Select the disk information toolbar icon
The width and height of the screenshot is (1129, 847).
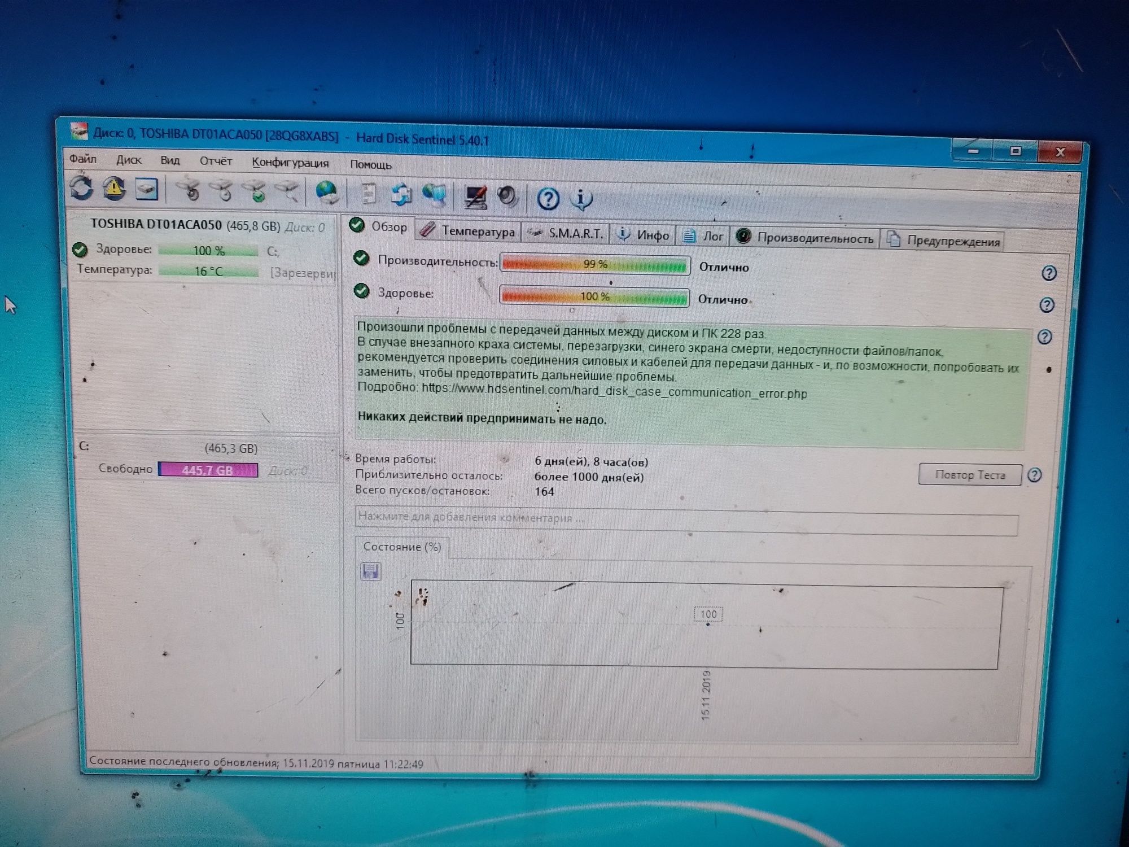pos(146,189)
